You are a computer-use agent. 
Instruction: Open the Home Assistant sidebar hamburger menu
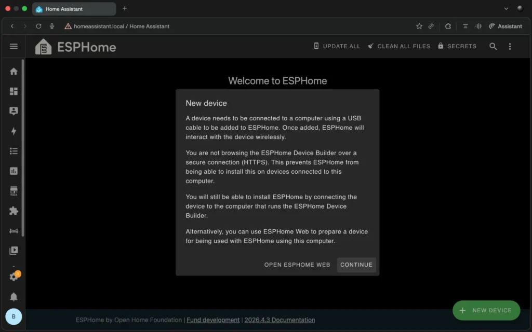pos(14,46)
